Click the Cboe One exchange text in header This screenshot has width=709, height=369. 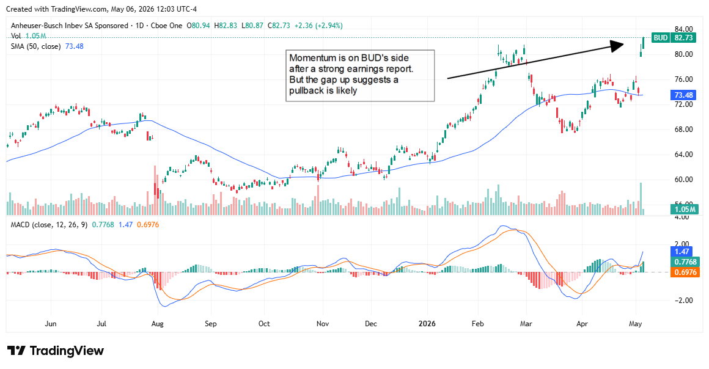click(x=167, y=25)
